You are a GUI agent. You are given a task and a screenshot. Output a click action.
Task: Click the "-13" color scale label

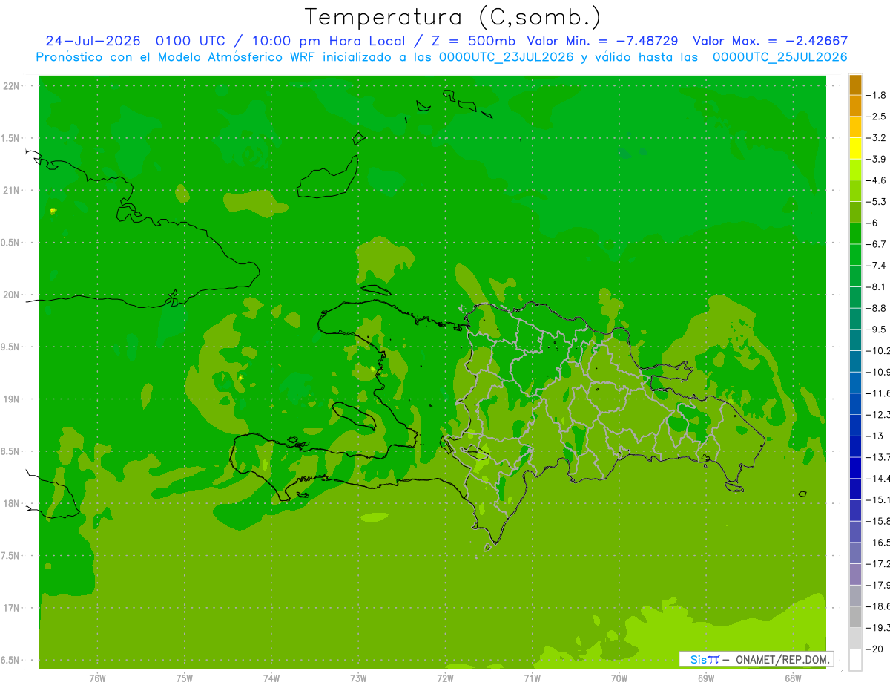(874, 436)
